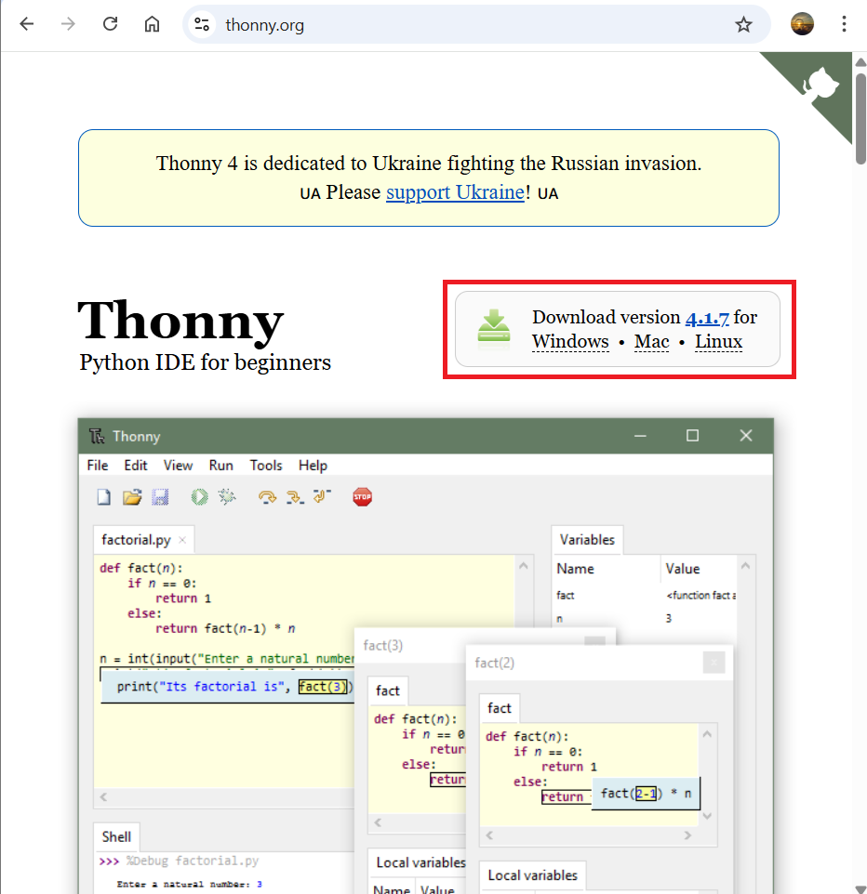The width and height of the screenshot is (867, 894).
Task: Bookmark the page with the star
Action: click(x=743, y=23)
